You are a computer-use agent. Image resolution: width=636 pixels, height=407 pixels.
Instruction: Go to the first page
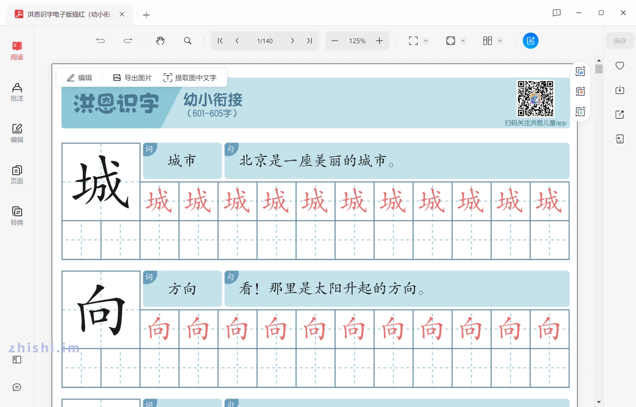[x=220, y=41]
